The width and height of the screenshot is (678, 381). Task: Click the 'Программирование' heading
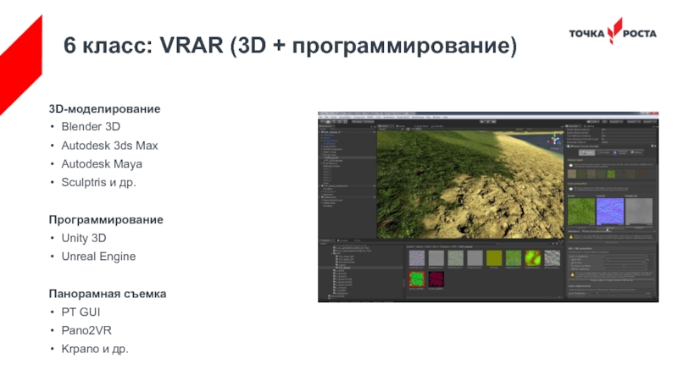coord(106,220)
